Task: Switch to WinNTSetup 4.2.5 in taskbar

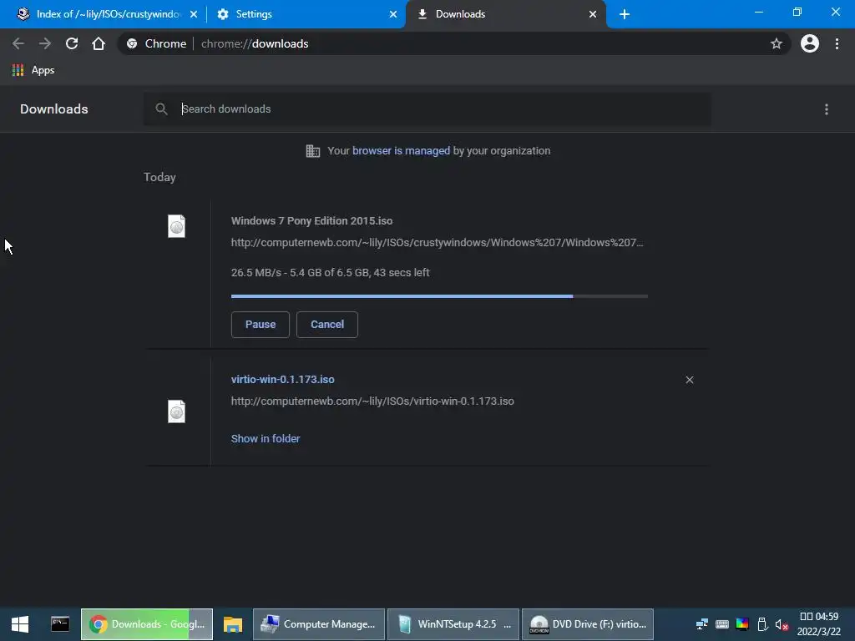Action: pyautogui.click(x=453, y=624)
